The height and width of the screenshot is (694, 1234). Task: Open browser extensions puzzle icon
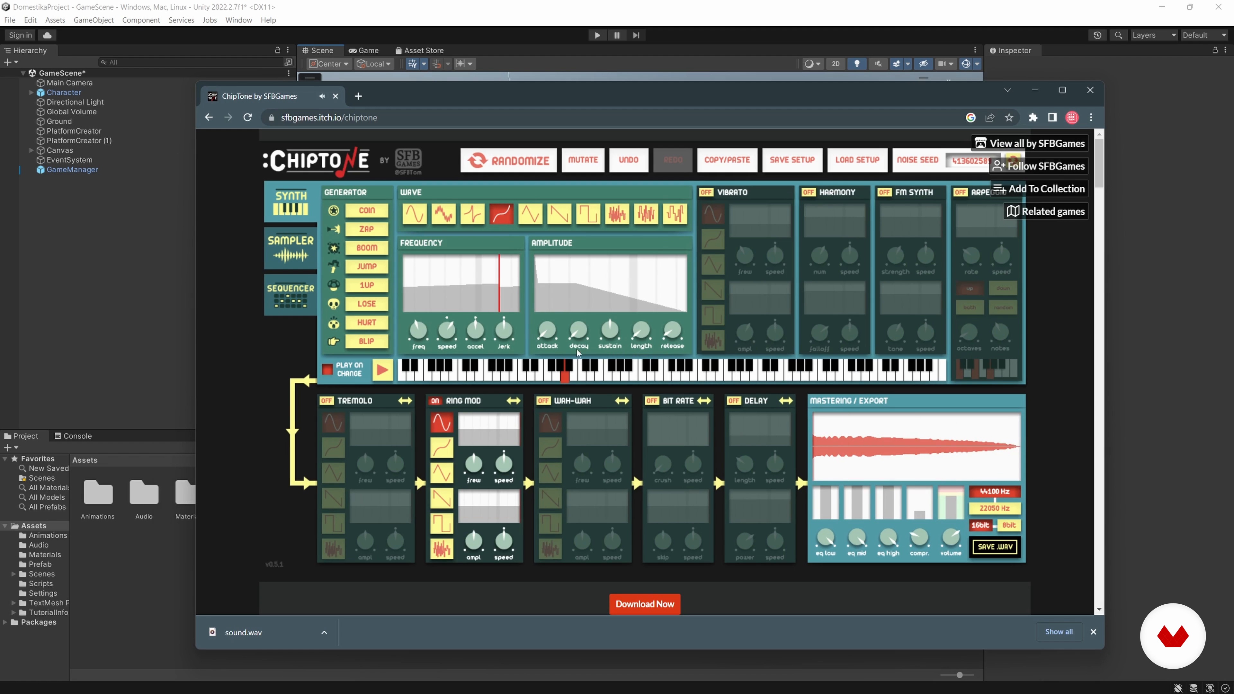pos(1033,117)
